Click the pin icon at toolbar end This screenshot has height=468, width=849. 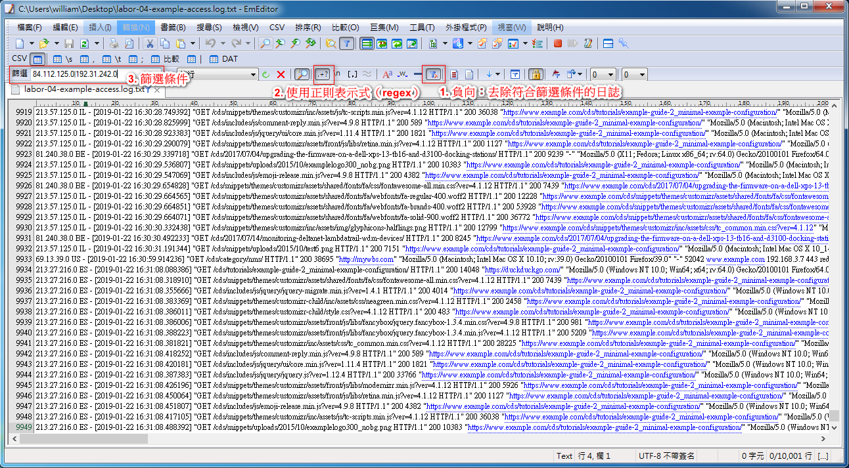click(622, 43)
